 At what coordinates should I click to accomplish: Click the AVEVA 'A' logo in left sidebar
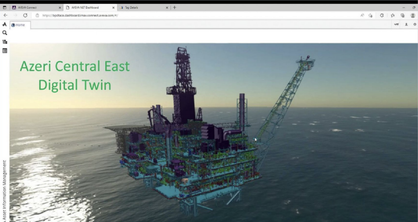click(5, 24)
